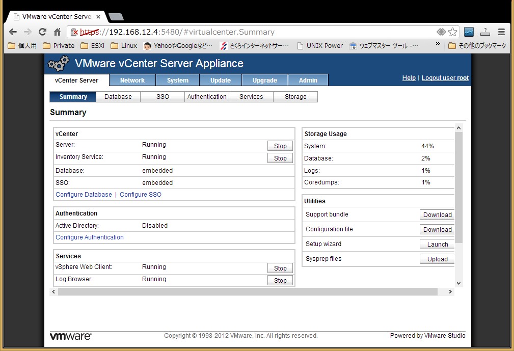The width and height of the screenshot is (514, 351).
Task: Click the vertical scrollbar down arrow
Action: click(x=458, y=283)
